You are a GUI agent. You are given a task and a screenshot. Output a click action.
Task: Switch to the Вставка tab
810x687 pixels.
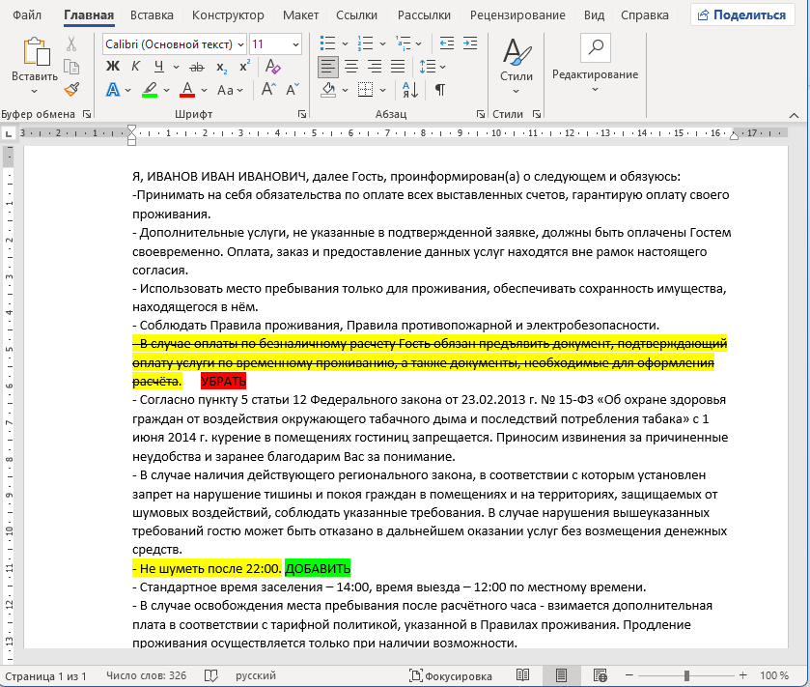coord(152,15)
